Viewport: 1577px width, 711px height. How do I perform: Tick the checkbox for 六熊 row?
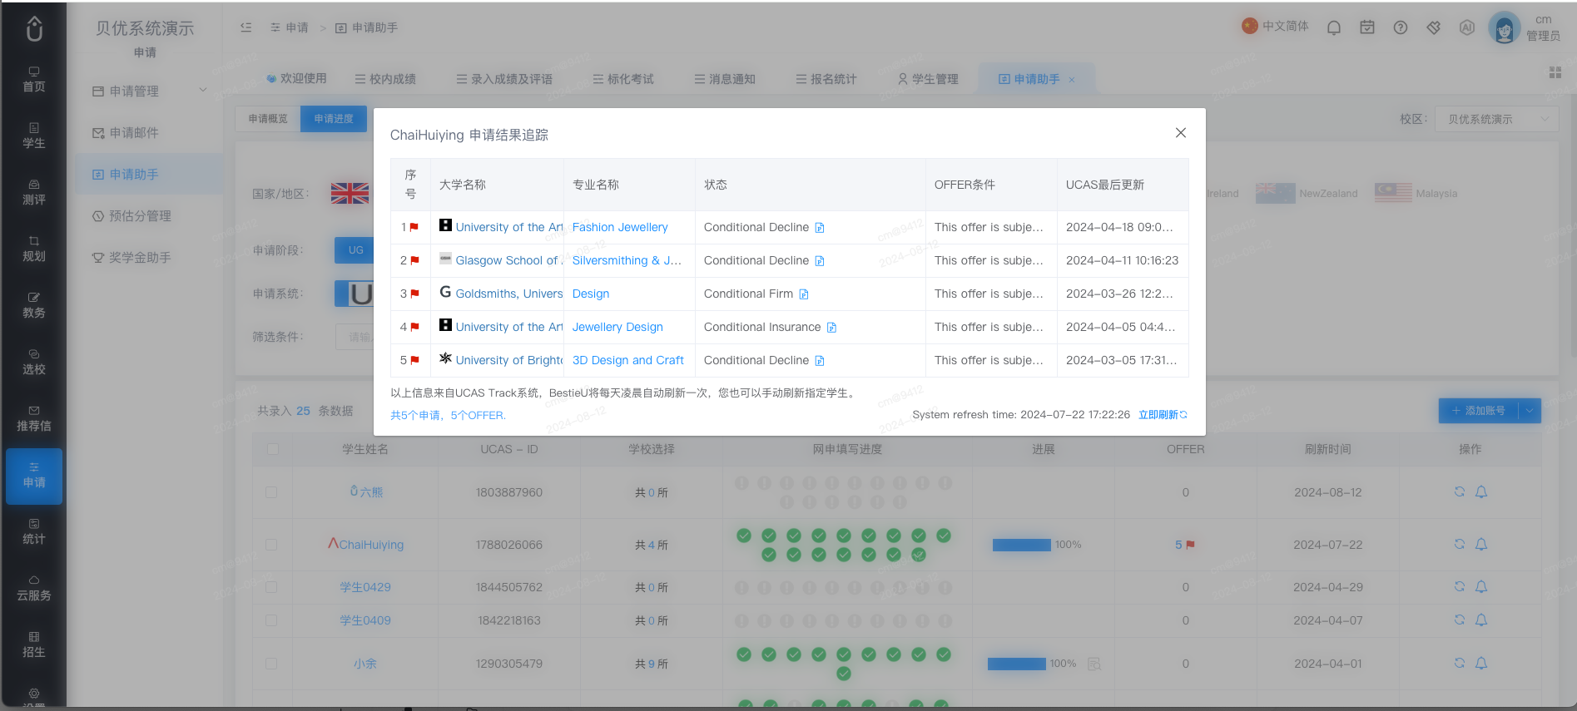tap(271, 492)
